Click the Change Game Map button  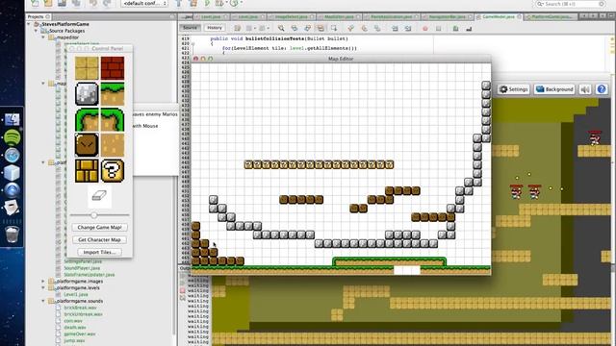coord(99,227)
